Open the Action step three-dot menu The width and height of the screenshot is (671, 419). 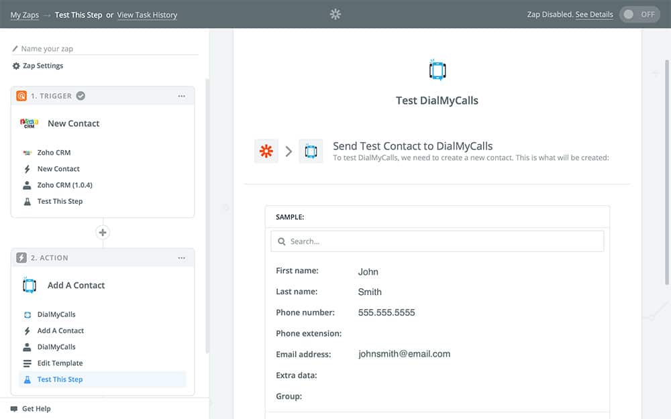[x=181, y=258]
